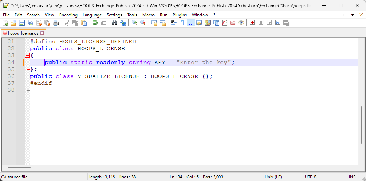This screenshot has height=181, width=366.
Task: Click the Find binoculars icon
Action: (114, 23)
